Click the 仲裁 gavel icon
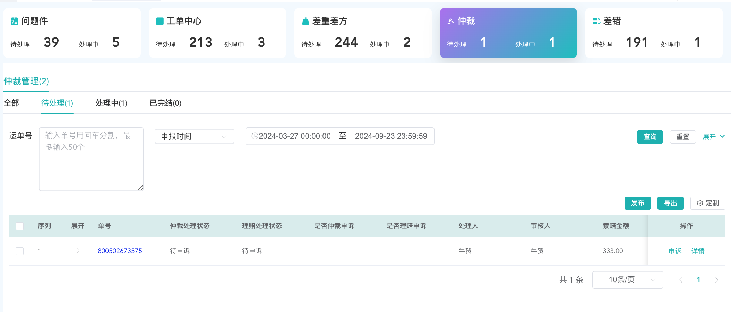 451,21
